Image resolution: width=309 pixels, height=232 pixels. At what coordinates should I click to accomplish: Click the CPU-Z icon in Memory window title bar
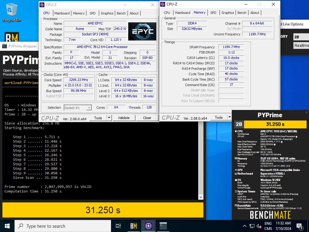coord(163,4)
